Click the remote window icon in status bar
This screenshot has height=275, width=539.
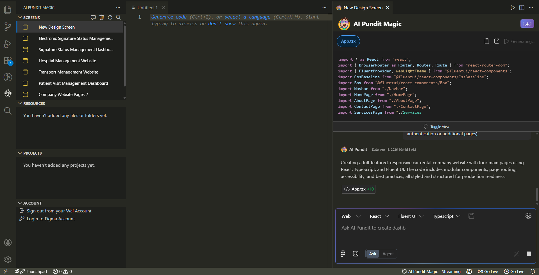tap(6, 271)
